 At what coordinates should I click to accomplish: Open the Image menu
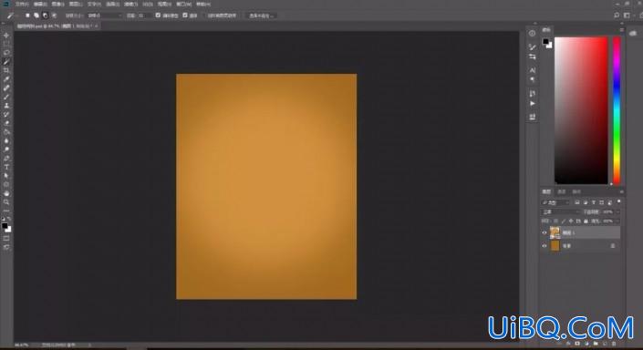tap(57, 4)
